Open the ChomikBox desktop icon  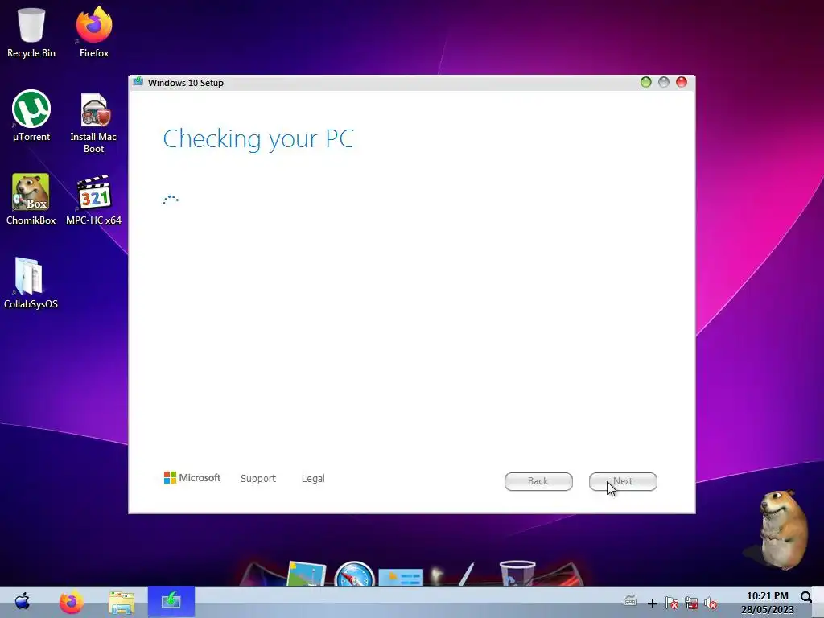pyautogui.click(x=31, y=200)
